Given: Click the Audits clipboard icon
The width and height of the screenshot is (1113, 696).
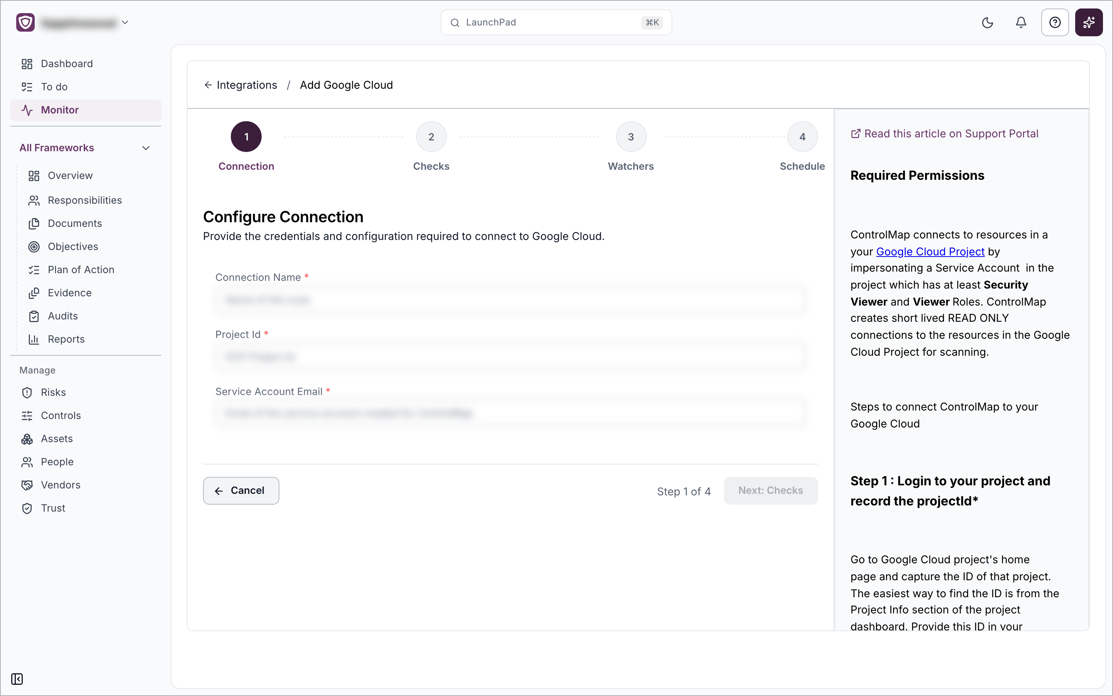Looking at the screenshot, I should [34, 316].
